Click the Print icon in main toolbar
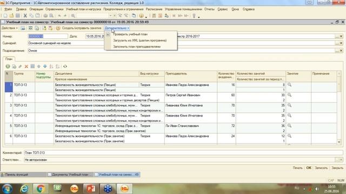Image resolution: width=346 pixels, height=194 pixels. (45, 16)
